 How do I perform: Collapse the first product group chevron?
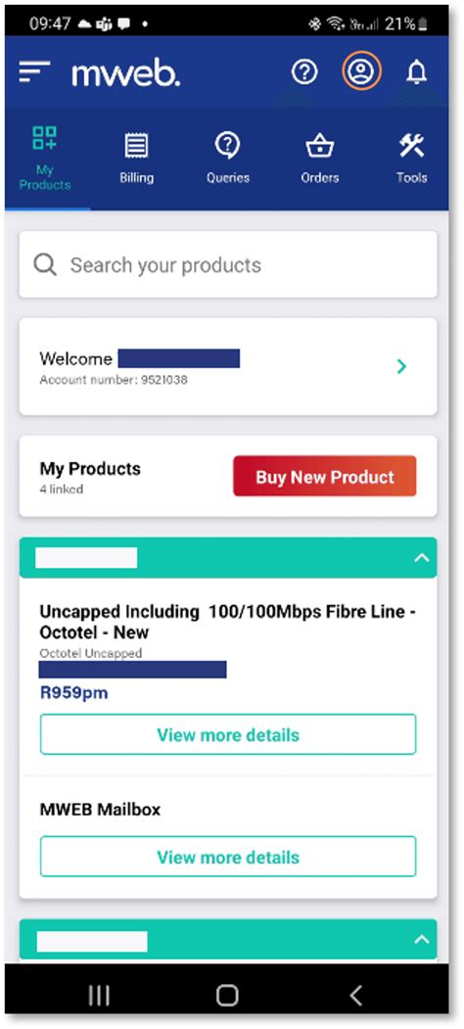pos(421,558)
